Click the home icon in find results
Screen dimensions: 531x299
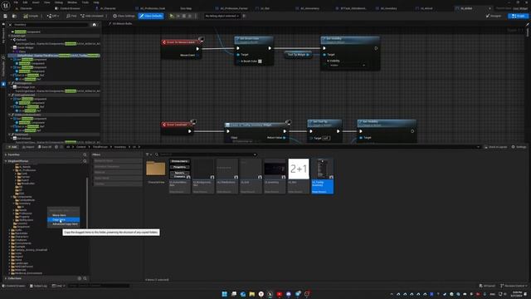coord(94,25)
